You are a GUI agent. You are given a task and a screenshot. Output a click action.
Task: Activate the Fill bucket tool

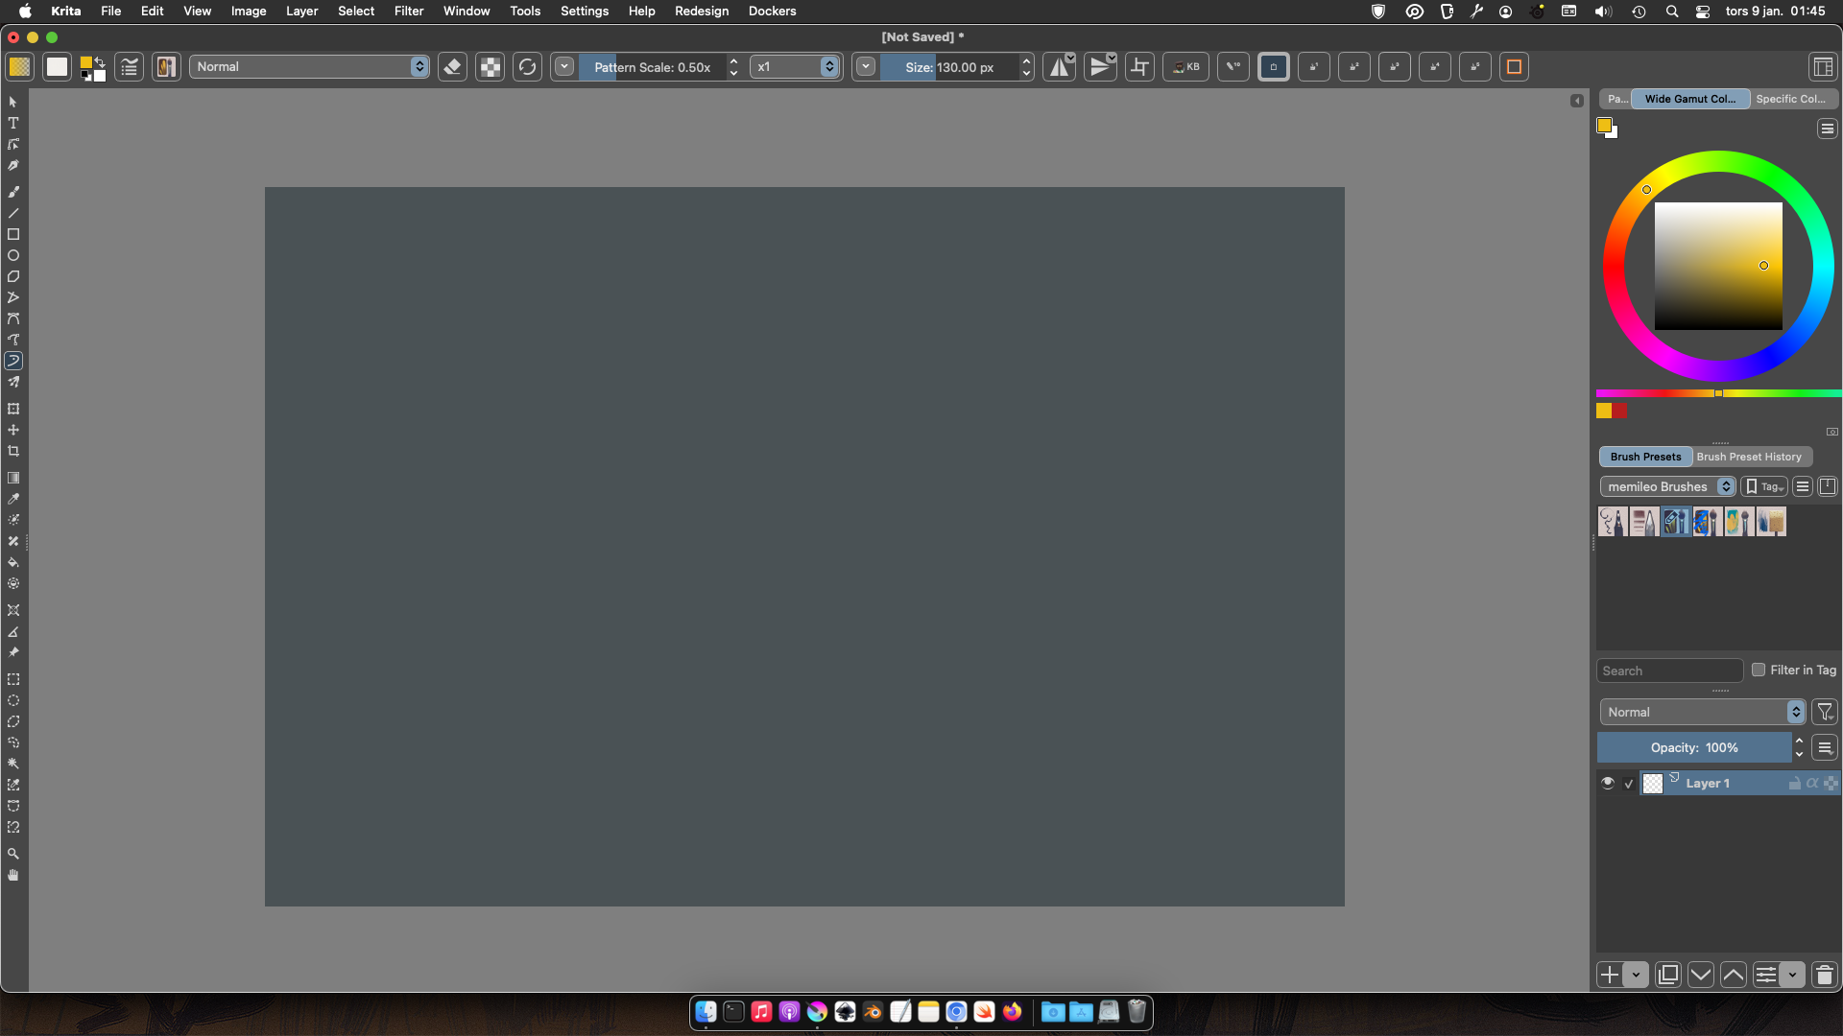pos(13,562)
